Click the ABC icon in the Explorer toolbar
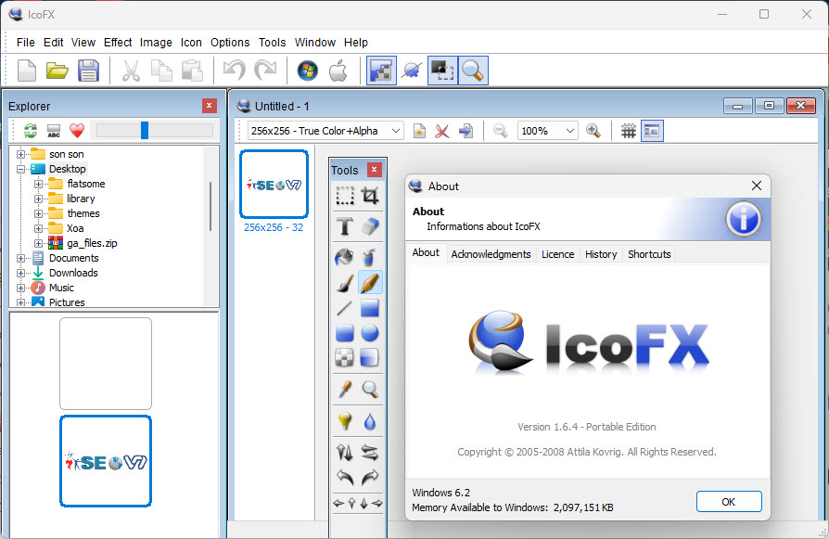This screenshot has width=829, height=539. [54, 130]
